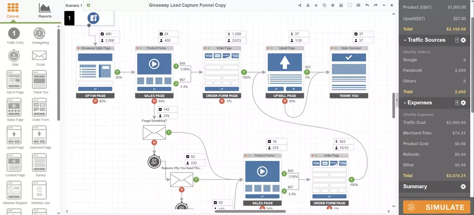The width and height of the screenshot is (474, 215).
Task: Select the Order Success thank you node
Action: [x=349, y=72]
